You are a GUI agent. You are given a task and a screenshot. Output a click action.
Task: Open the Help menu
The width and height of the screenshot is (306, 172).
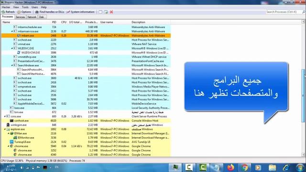tap(44, 7)
